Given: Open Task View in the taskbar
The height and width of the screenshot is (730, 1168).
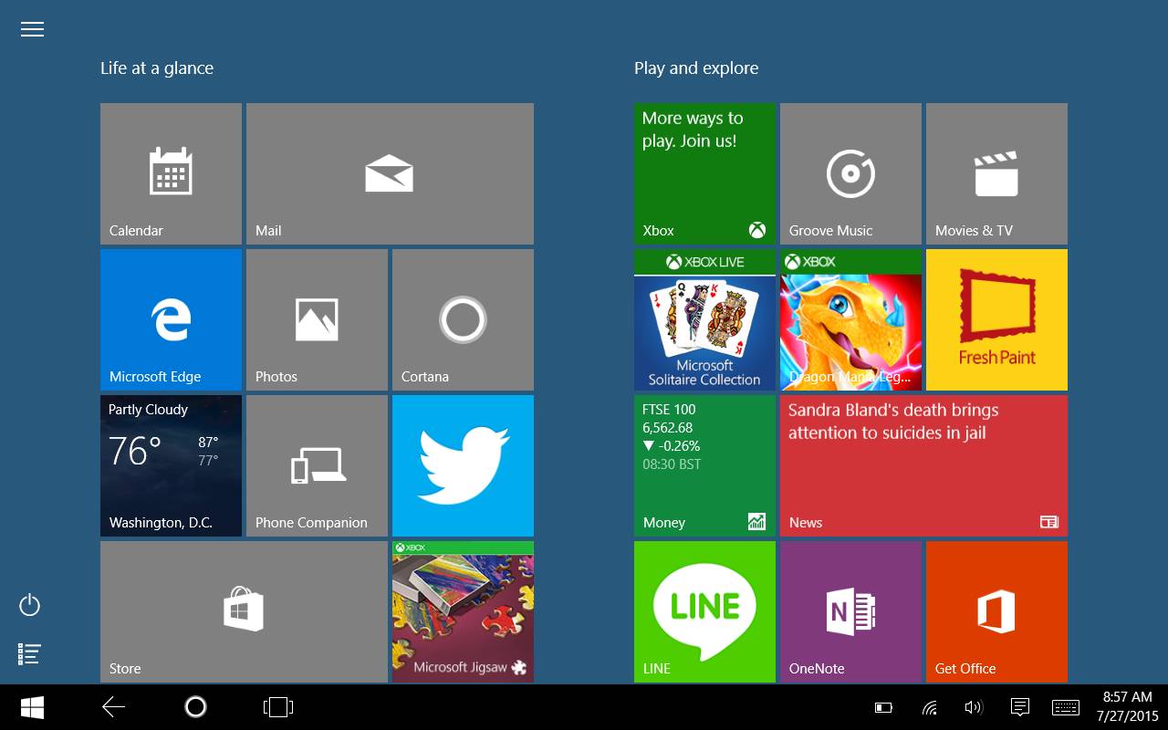Looking at the screenshot, I should click(277, 707).
